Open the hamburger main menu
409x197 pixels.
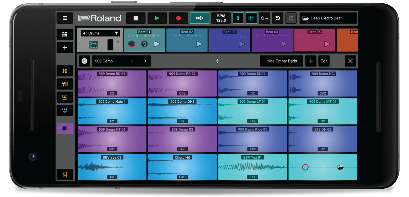tap(65, 18)
